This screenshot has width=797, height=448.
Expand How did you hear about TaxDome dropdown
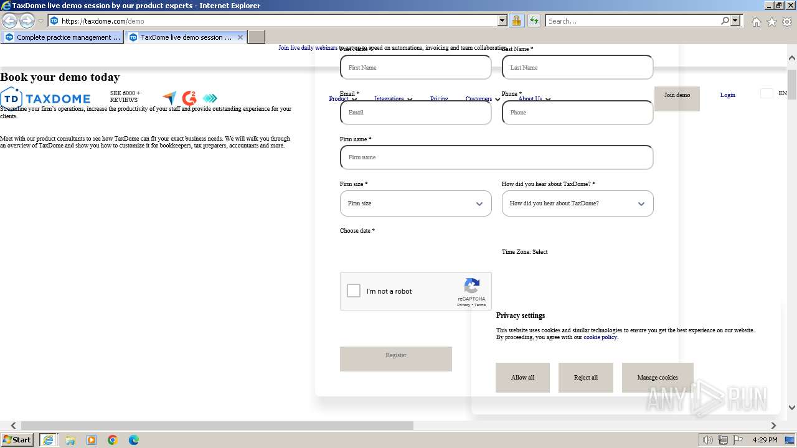(578, 203)
